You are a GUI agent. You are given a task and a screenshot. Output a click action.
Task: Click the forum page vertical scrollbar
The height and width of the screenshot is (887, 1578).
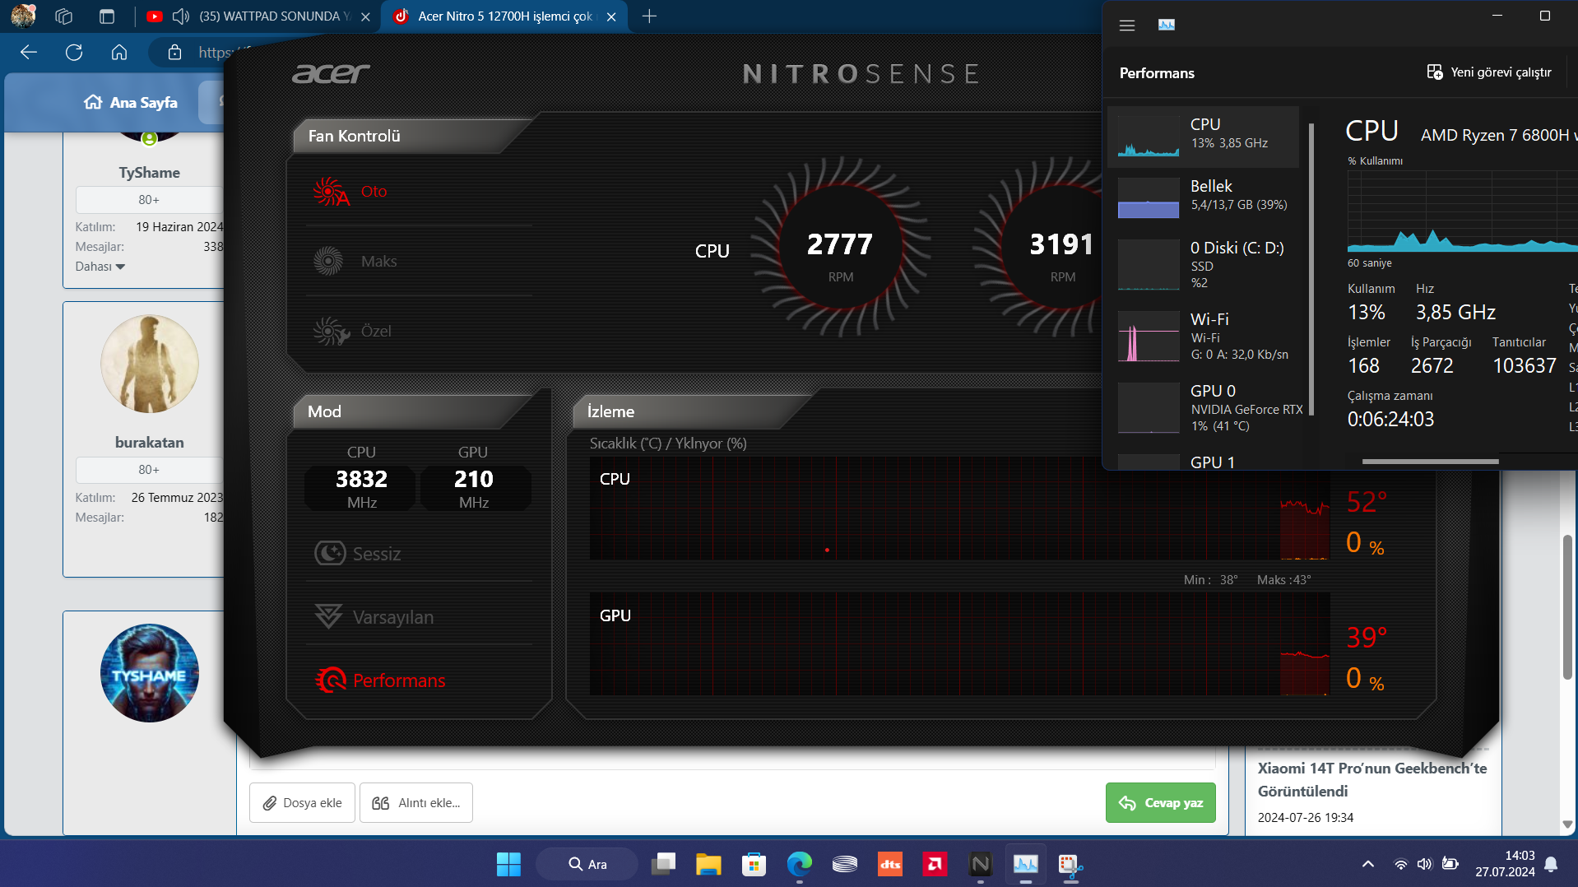click(x=1567, y=606)
